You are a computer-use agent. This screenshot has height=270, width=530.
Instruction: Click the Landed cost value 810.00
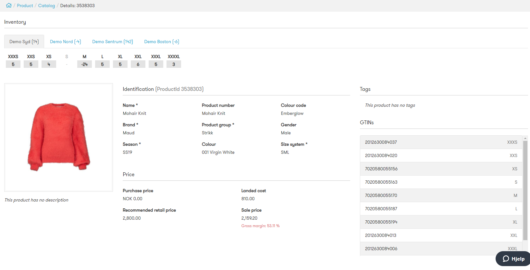point(248,199)
